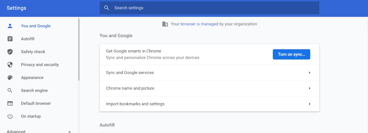Click the clipboard icon for Autofill
Screen dimensions: 368x133
click(10, 39)
